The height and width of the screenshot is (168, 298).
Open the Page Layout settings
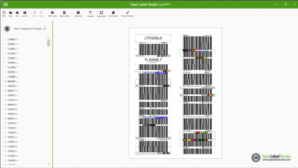[101, 14]
